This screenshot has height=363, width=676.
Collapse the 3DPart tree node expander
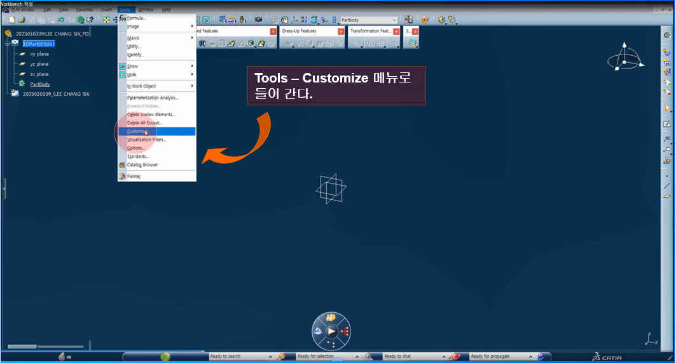[x=7, y=43]
